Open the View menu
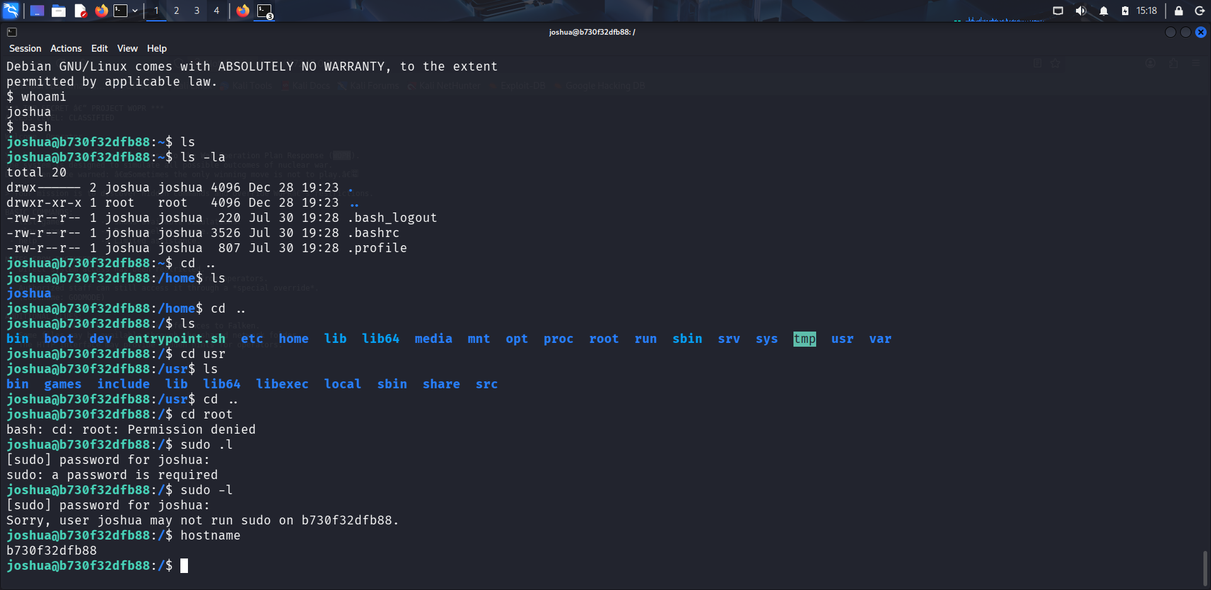1211x590 pixels. [127, 49]
